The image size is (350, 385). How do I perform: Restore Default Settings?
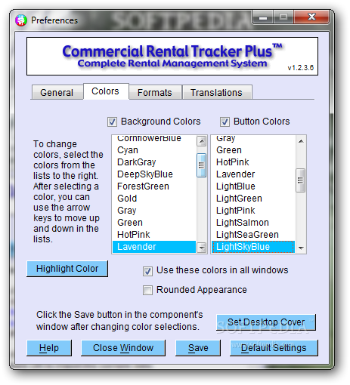[x=274, y=348]
